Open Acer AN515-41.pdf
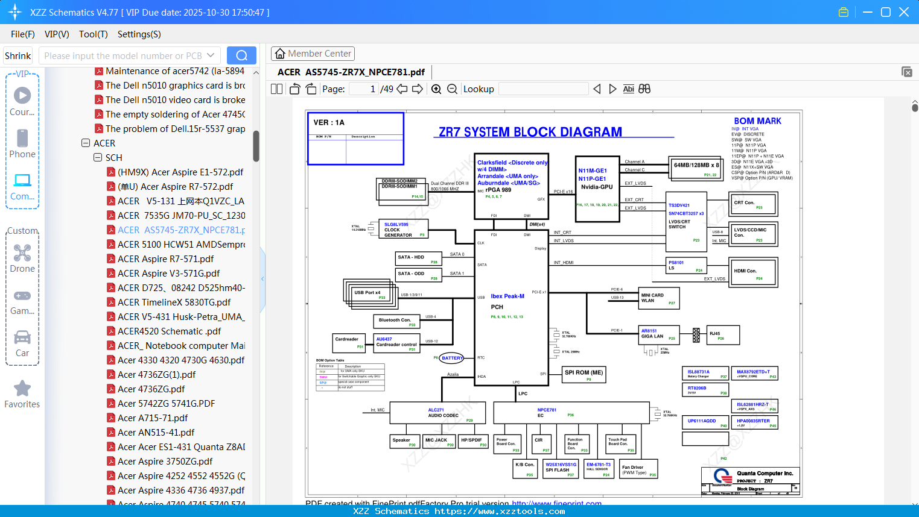Screen dimensions: 919x517 pyautogui.click(x=156, y=433)
